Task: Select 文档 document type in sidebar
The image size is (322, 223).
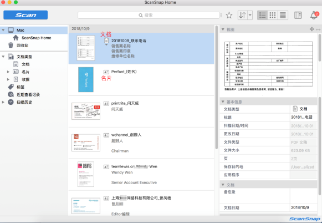Action: point(25,64)
